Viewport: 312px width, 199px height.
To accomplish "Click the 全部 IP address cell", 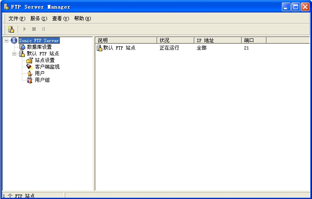I will [201, 48].
